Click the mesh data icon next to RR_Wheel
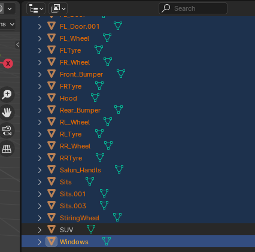Image resolution: width=255 pixels, height=252 pixels. [x=108, y=145]
